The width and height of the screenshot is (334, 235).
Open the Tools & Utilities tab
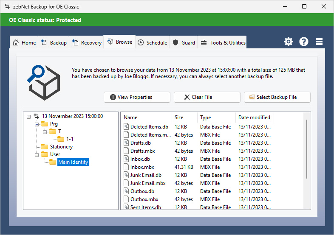pyautogui.click(x=223, y=42)
